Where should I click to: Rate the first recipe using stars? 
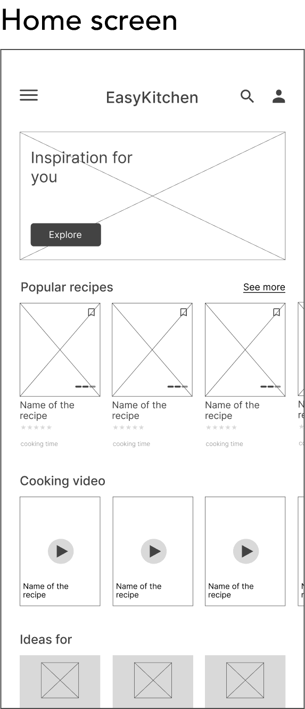36,427
